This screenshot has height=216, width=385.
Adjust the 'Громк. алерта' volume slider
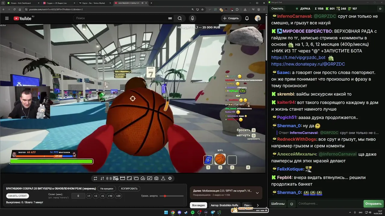(x=171, y=196)
